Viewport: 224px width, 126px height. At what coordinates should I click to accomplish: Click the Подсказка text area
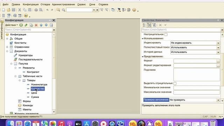(x=197, y=75)
